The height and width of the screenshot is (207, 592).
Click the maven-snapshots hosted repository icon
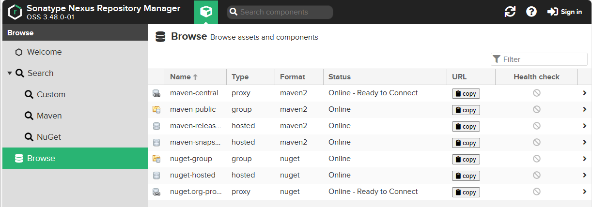[x=156, y=142]
